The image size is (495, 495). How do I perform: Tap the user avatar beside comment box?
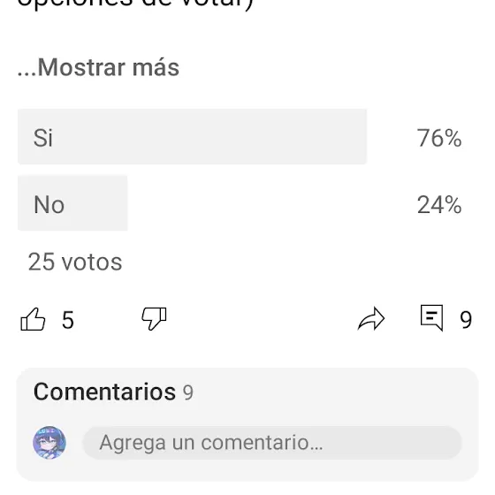(49, 443)
